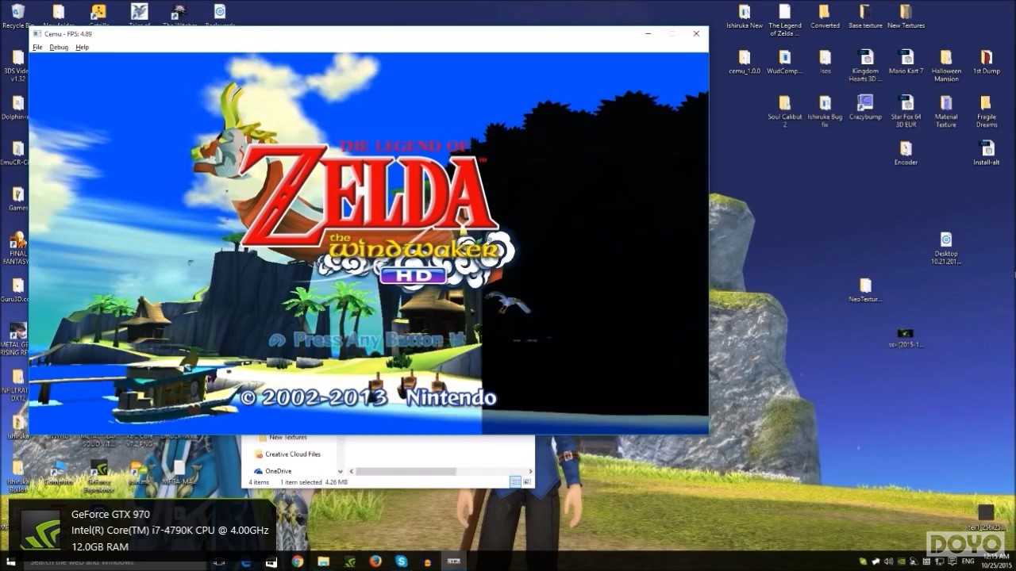The width and height of the screenshot is (1016, 571).
Task: Click the Cemu window title bar icon
Action: (37, 34)
